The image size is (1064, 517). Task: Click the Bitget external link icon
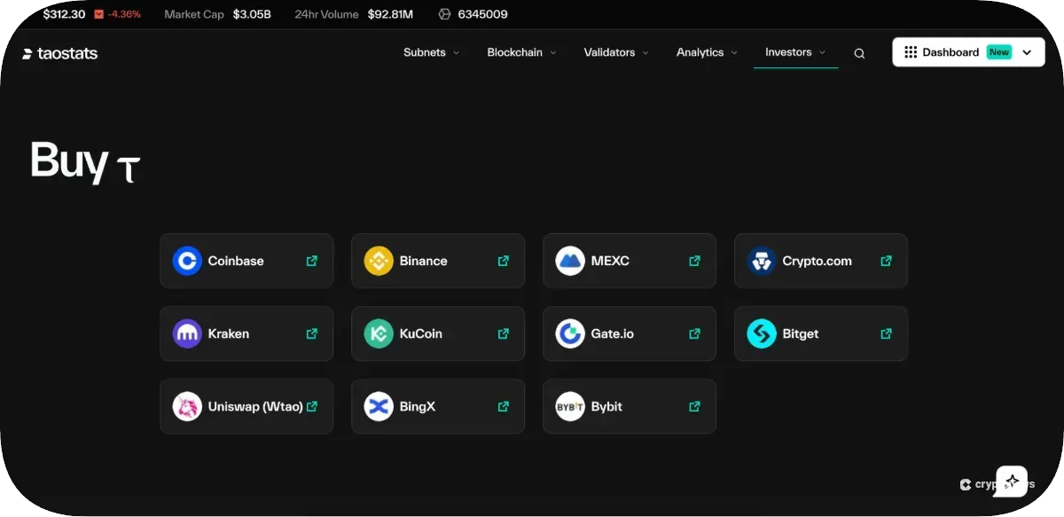pos(886,333)
